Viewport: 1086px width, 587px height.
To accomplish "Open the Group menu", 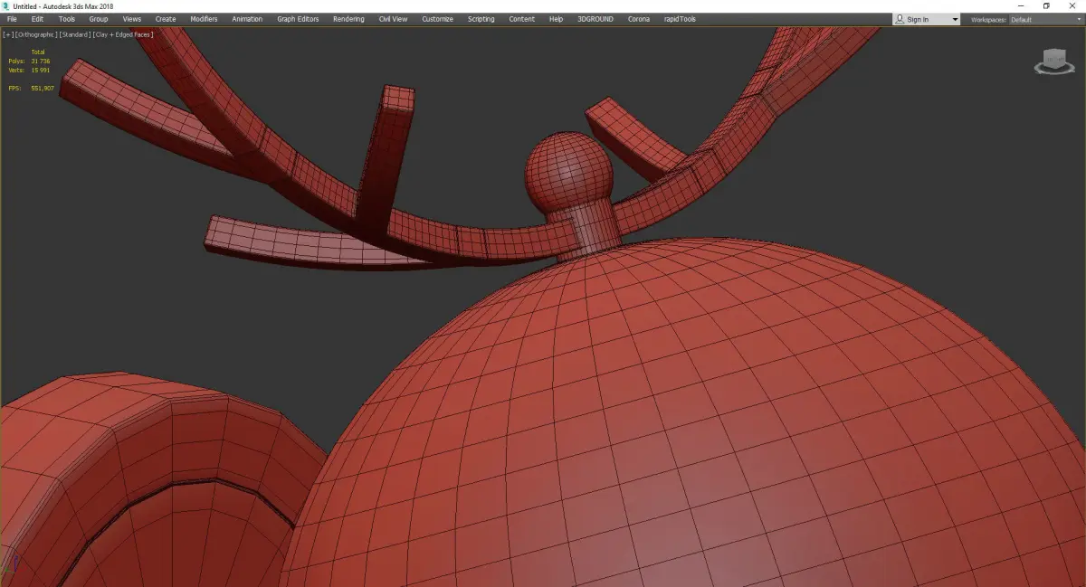I will 99,19.
